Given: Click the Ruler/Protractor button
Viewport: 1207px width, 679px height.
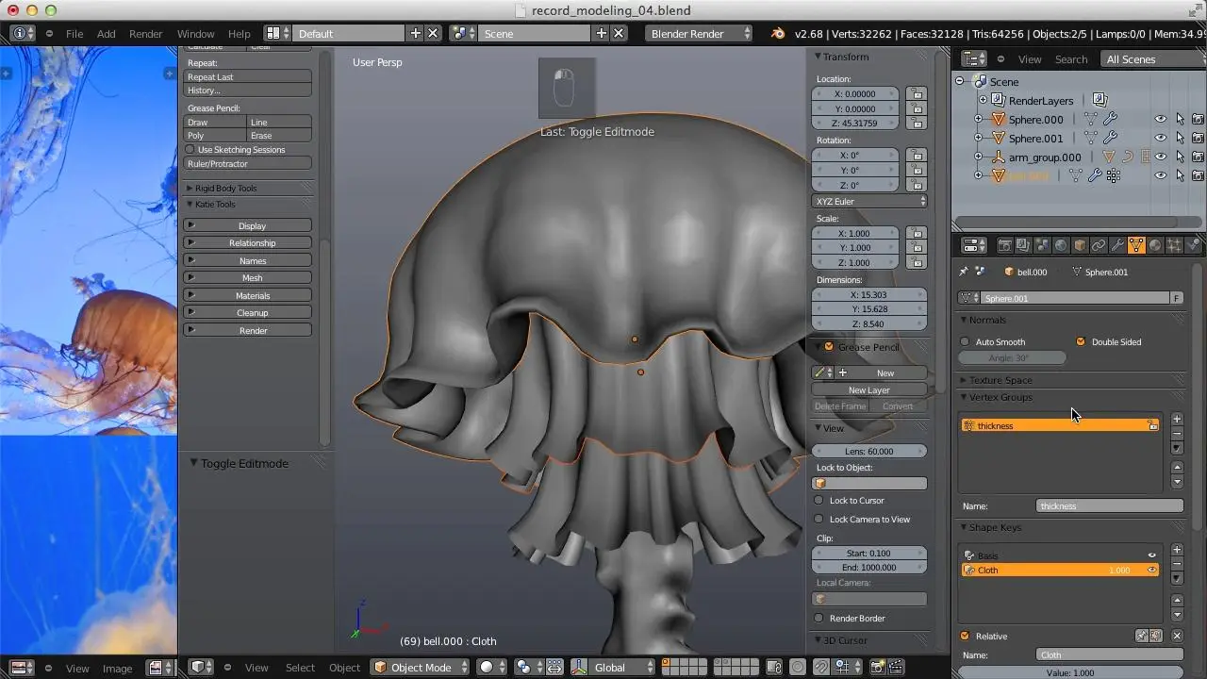Looking at the screenshot, I should [x=248, y=164].
